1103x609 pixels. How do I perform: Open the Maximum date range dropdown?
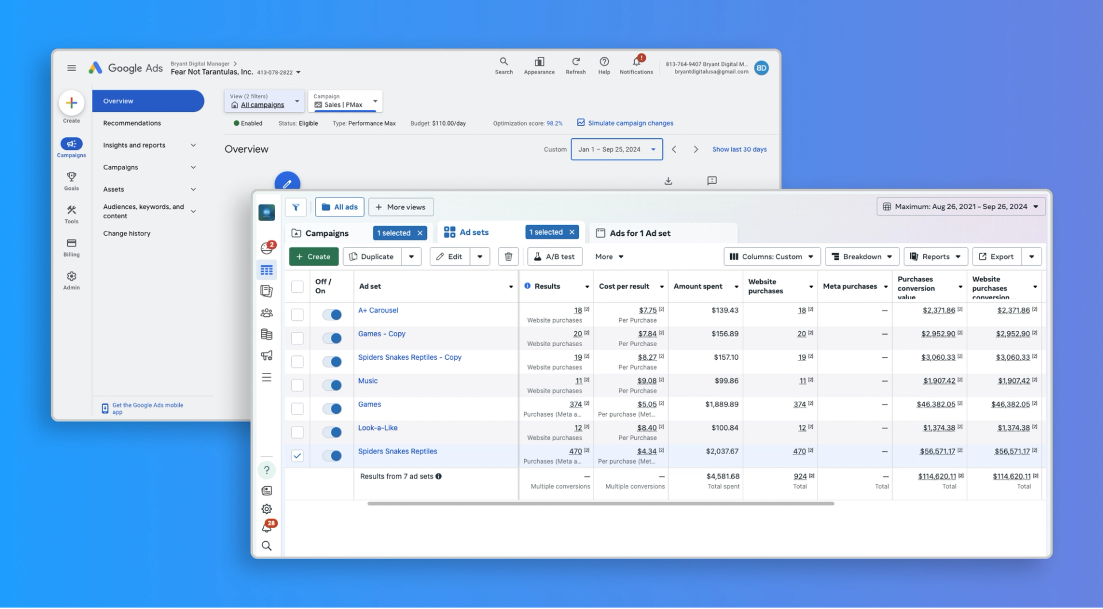(961, 207)
